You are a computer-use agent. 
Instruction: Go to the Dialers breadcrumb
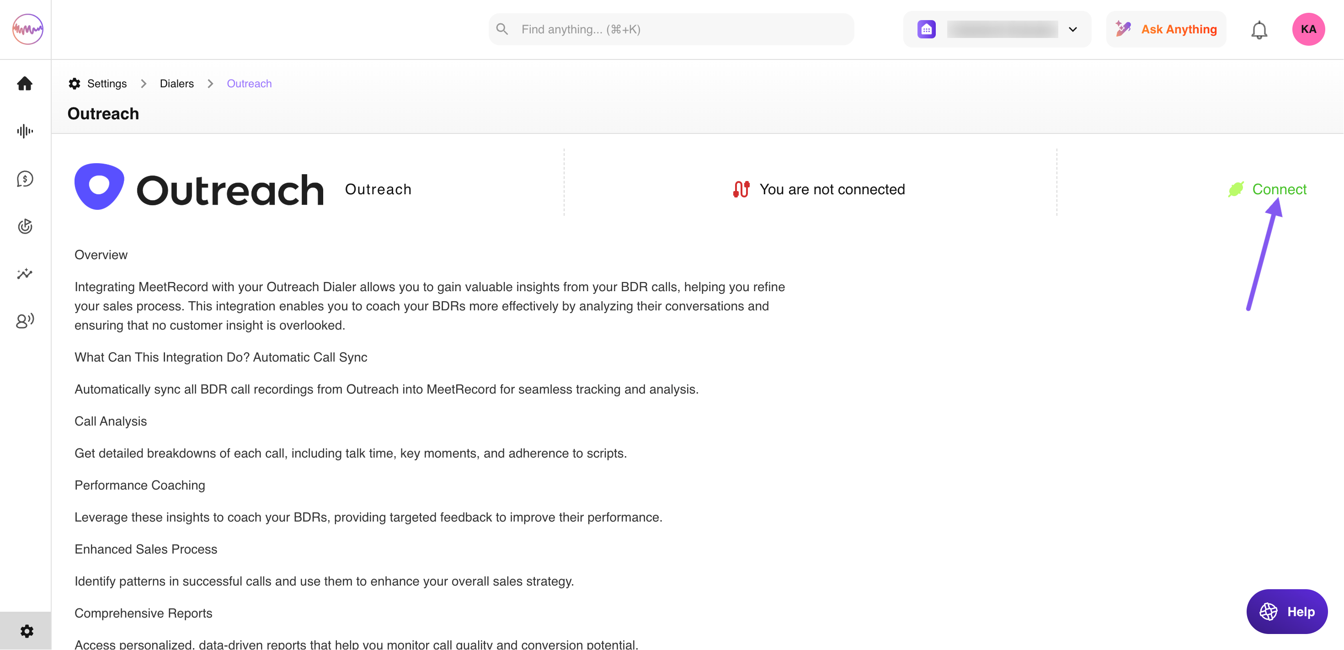[176, 84]
